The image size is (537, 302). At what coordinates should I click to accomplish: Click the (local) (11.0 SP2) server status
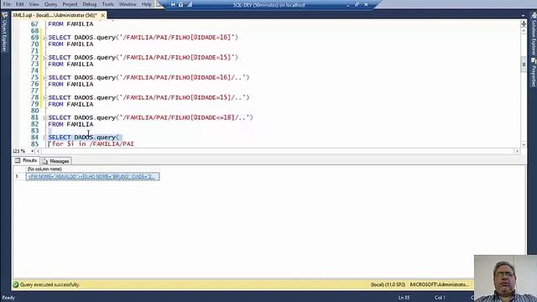388,284
